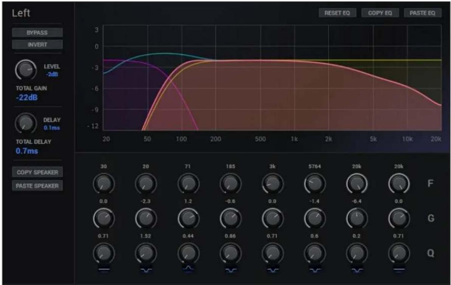Click the 5764 frequency value

315,167
